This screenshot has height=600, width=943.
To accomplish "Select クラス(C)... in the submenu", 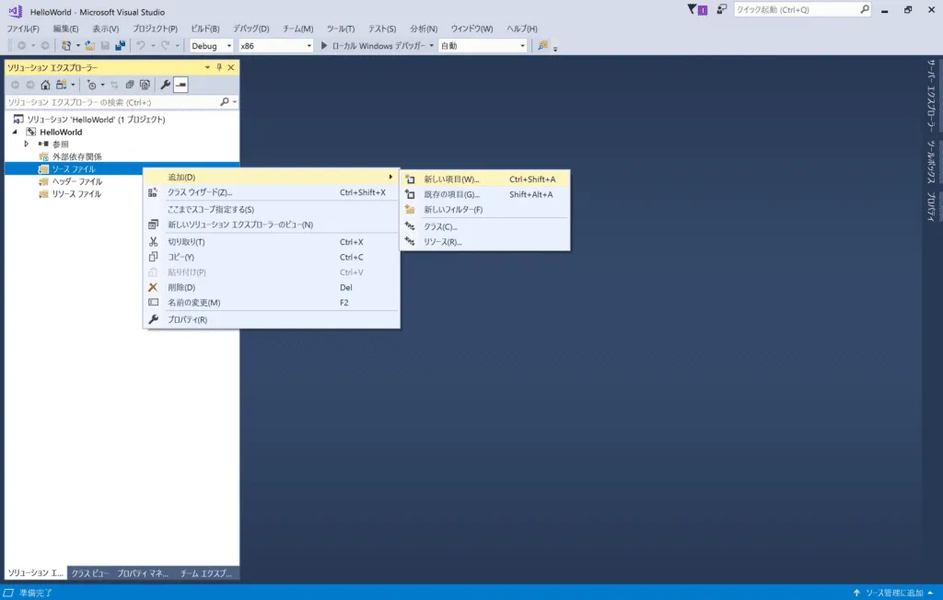I will pos(484,226).
